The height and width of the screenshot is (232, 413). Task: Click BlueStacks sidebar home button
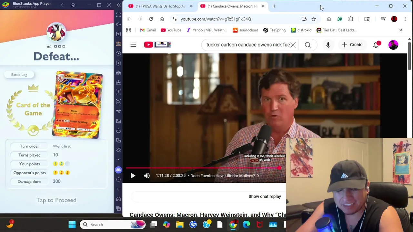point(118,199)
